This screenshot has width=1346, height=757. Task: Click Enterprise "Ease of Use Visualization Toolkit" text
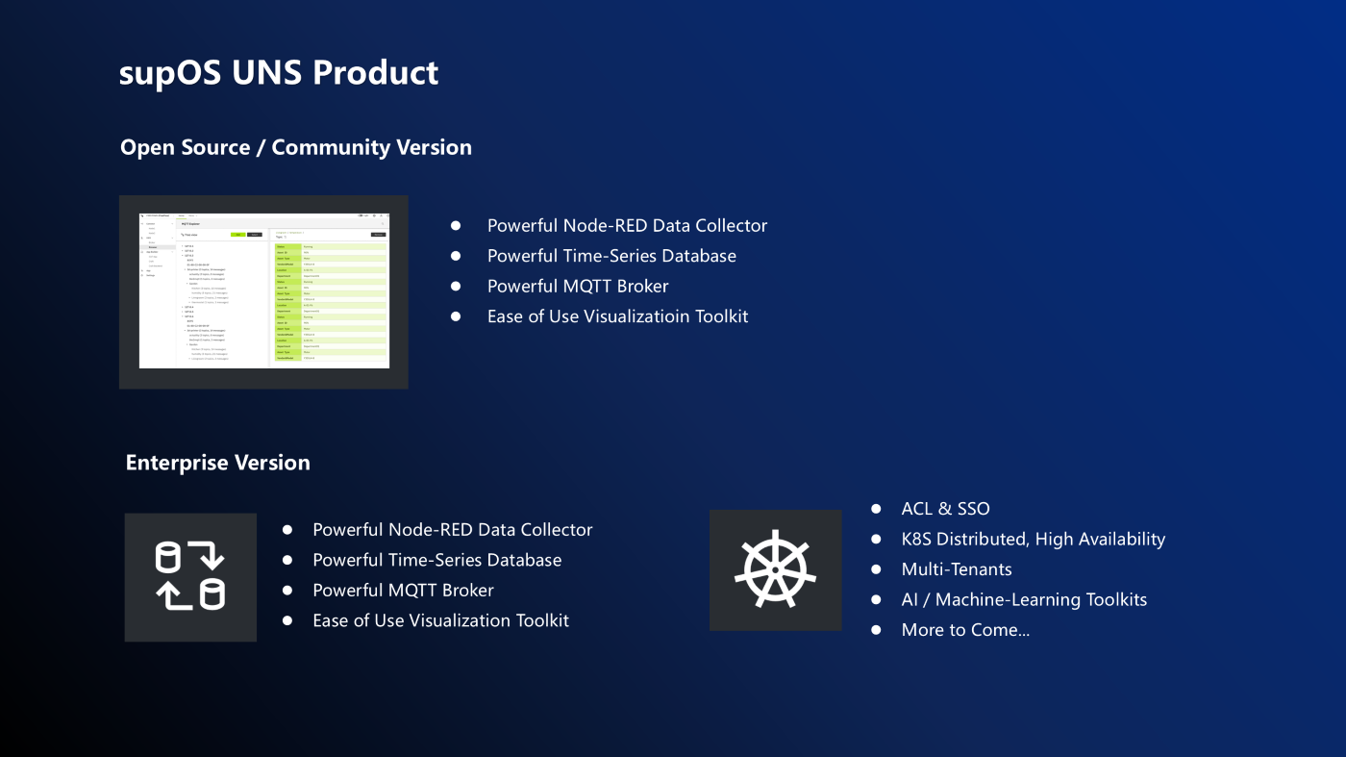click(440, 620)
